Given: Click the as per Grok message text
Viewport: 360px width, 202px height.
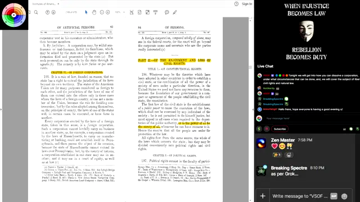Looking at the screenshot, I should click(285, 174).
